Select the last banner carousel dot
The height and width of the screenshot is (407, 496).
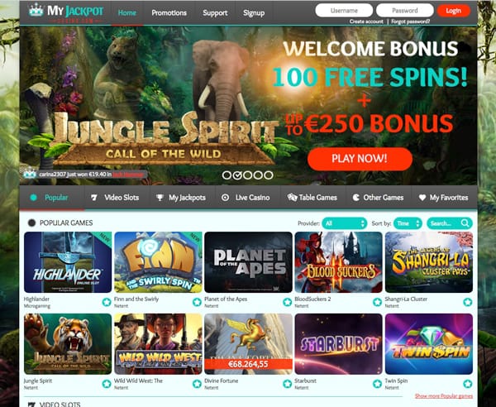269,175
